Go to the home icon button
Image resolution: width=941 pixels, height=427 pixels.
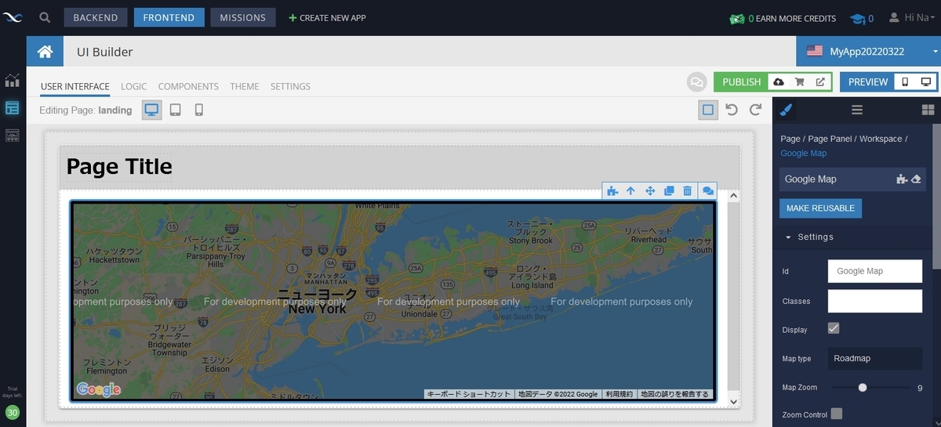point(45,52)
